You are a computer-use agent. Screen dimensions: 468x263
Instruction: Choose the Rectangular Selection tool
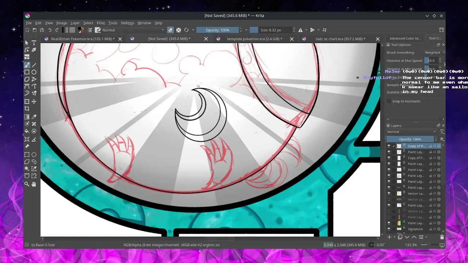point(27,155)
